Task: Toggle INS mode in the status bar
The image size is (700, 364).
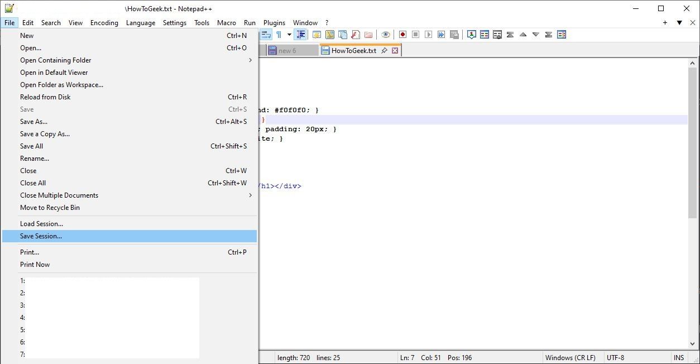Action: coord(679,357)
